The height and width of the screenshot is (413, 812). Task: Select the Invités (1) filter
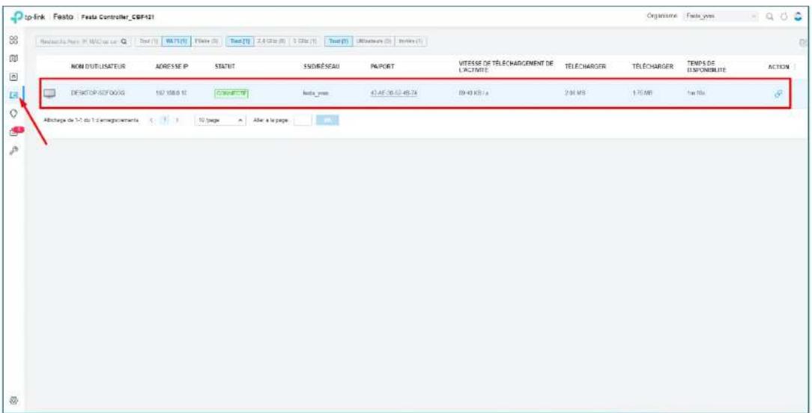410,41
